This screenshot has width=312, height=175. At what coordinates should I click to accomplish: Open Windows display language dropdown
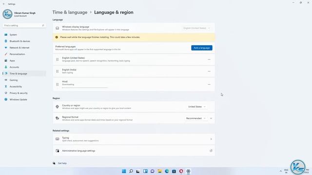tap(196, 28)
